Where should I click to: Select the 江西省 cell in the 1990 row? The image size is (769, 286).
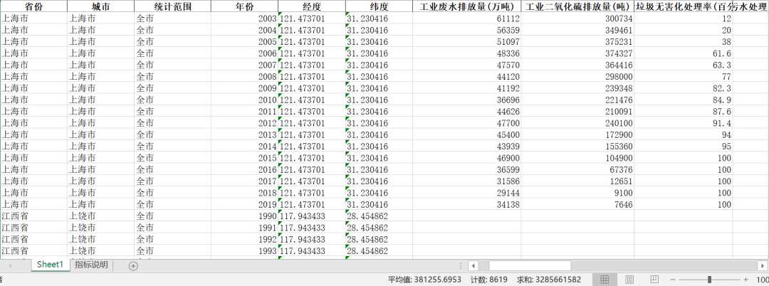pyautogui.click(x=33, y=216)
